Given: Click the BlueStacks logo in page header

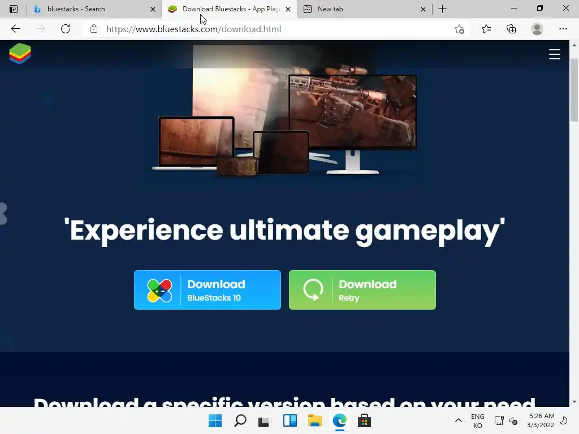Looking at the screenshot, I should tap(20, 54).
